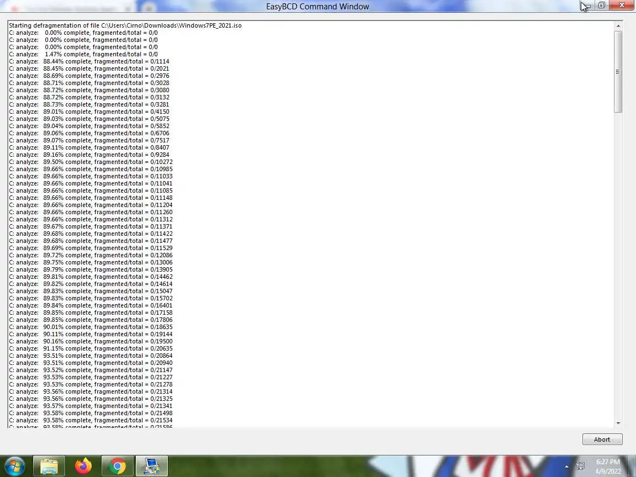Show hidden system tray icons arrow
636x477 pixels.
566,467
